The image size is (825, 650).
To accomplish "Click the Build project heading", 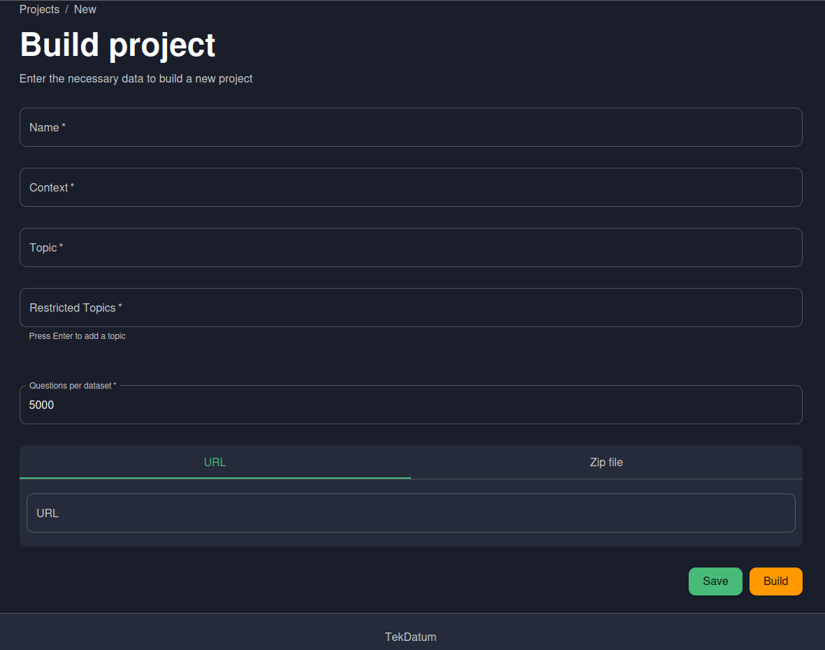I will [x=117, y=45].
